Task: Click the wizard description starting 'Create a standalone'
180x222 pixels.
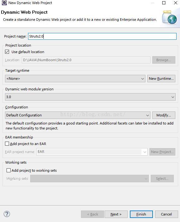Action: (80, 20)
